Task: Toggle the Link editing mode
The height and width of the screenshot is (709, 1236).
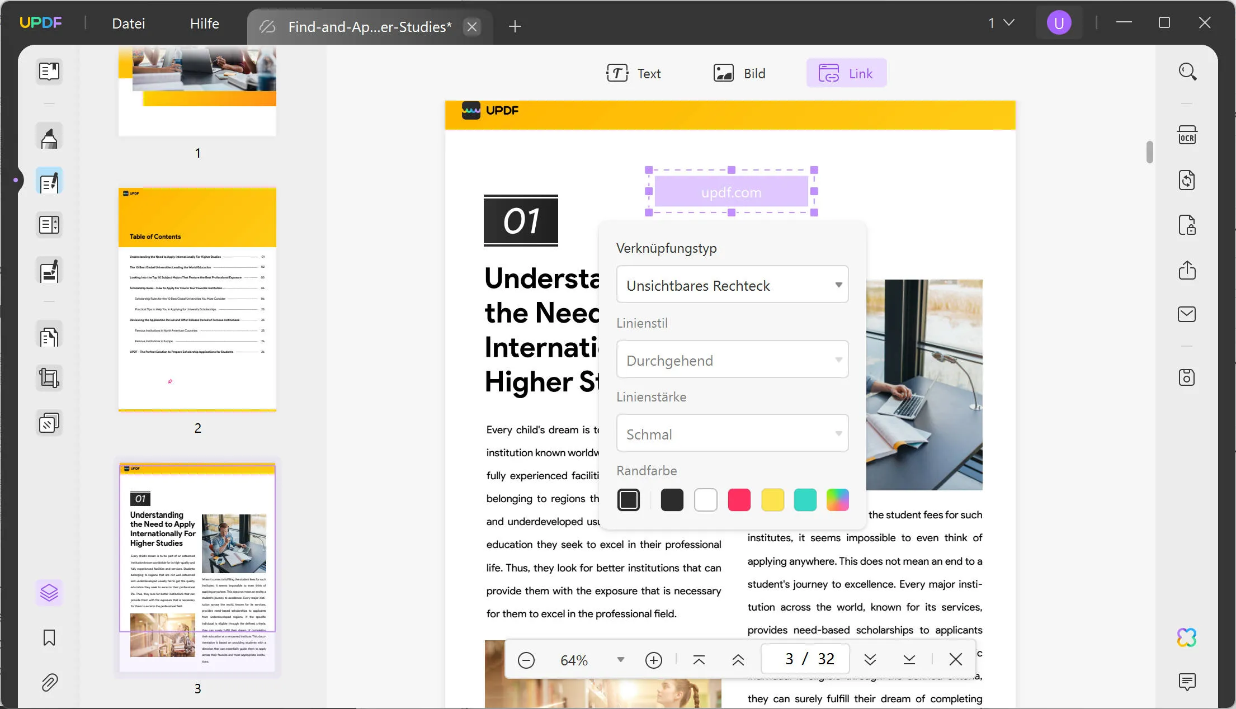Action: point(846,73)
